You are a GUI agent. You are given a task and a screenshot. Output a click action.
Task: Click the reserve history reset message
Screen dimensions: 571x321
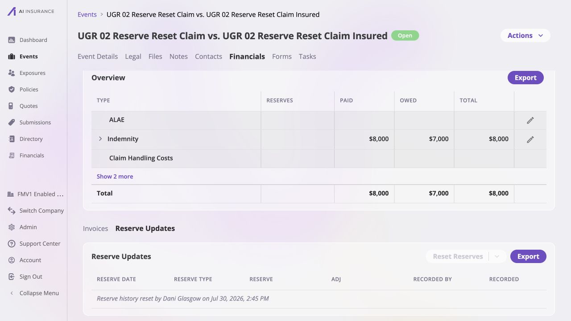183,299
